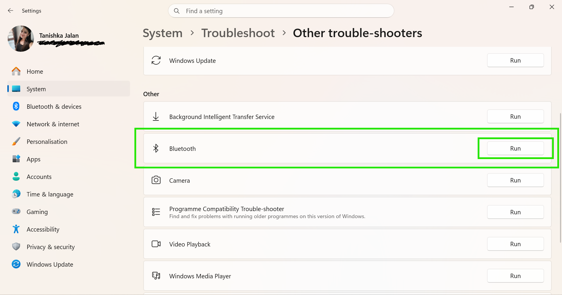Click the Network wifi icon
562x295 pixels.
pos(16,124)
